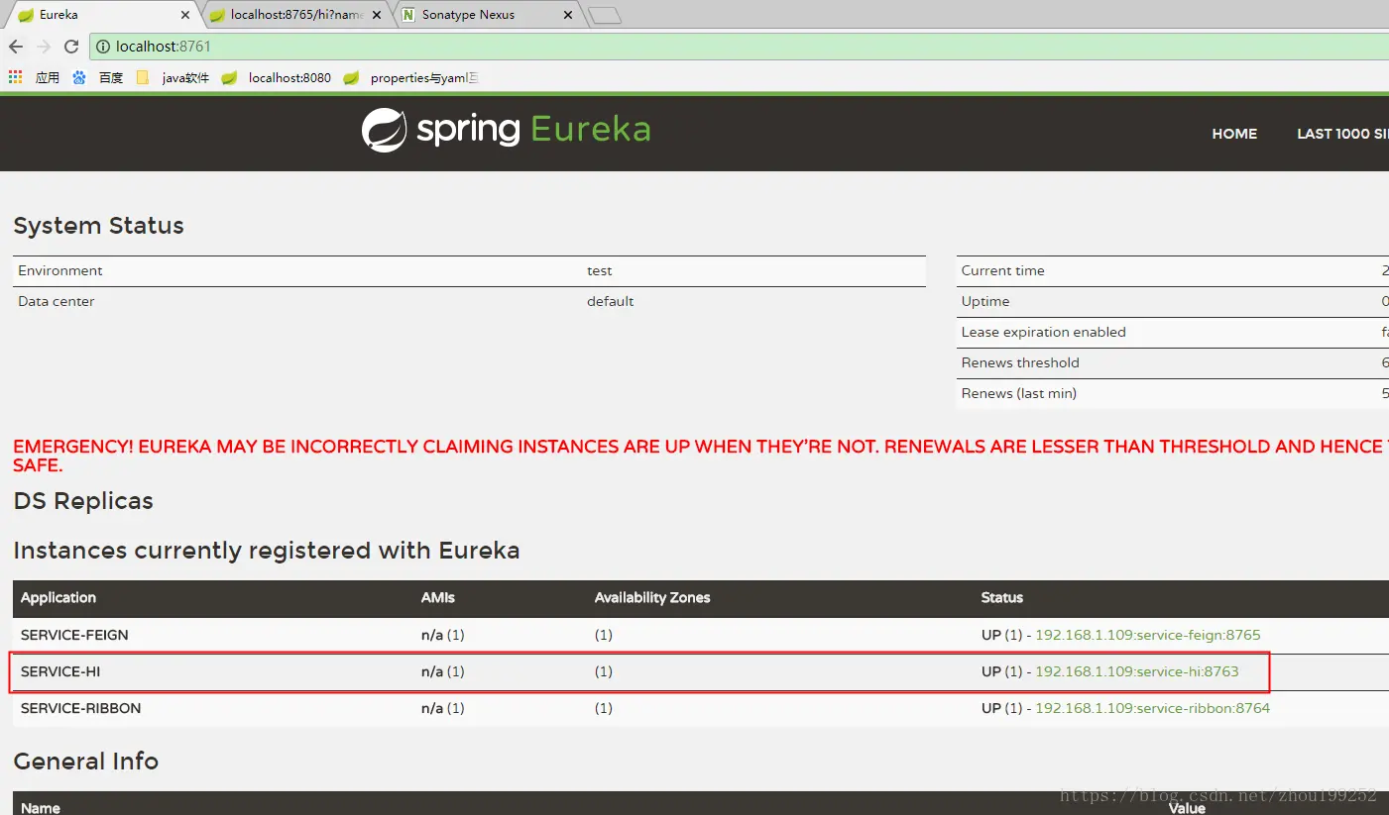Click the Availability Zones column header
Viewport: 1389px width, 815px height.
(652, 597)
